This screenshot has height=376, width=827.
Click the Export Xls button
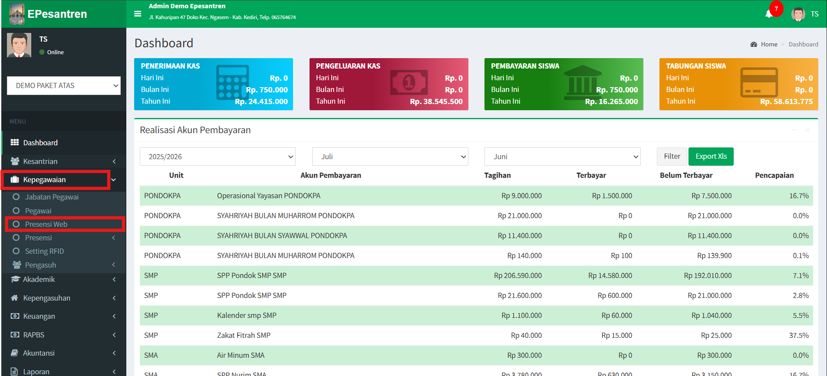(x=711, y=157)
